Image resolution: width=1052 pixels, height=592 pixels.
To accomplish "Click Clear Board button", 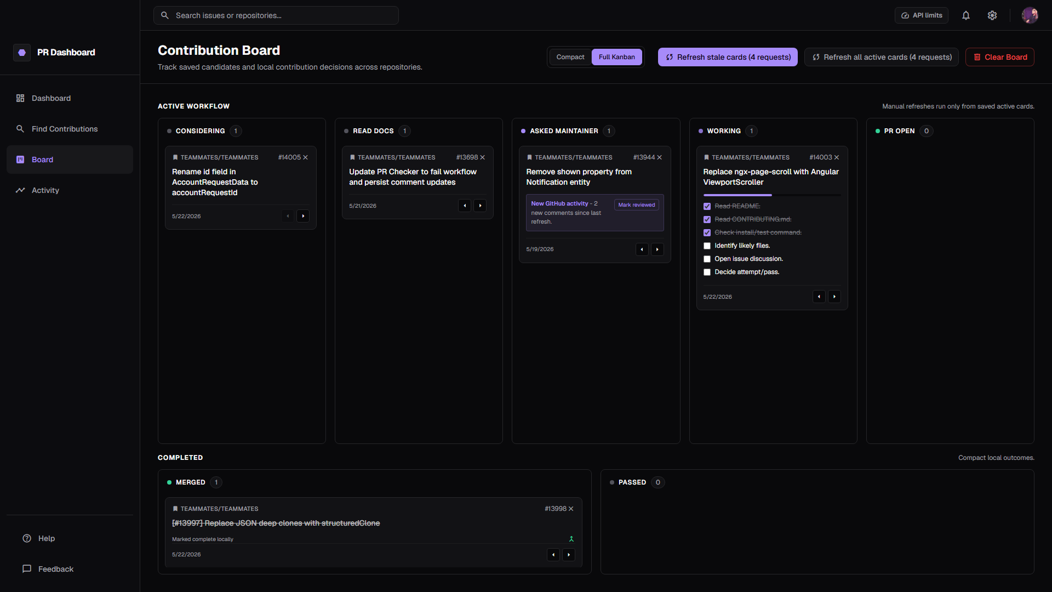I will [999, 57].
